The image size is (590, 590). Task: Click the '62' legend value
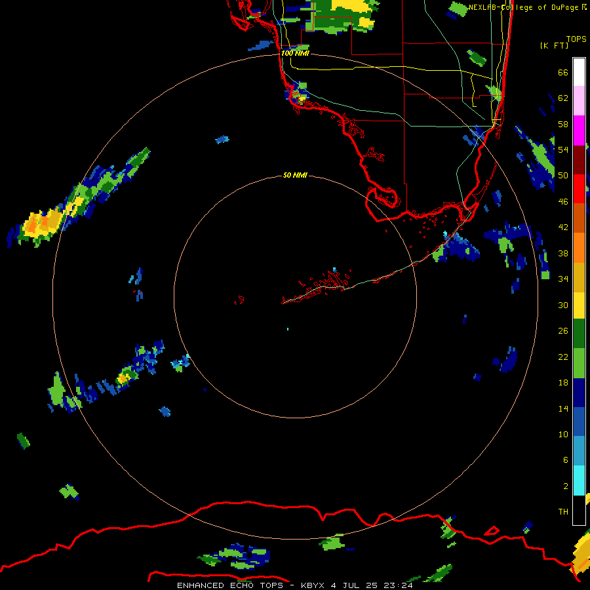563,98
